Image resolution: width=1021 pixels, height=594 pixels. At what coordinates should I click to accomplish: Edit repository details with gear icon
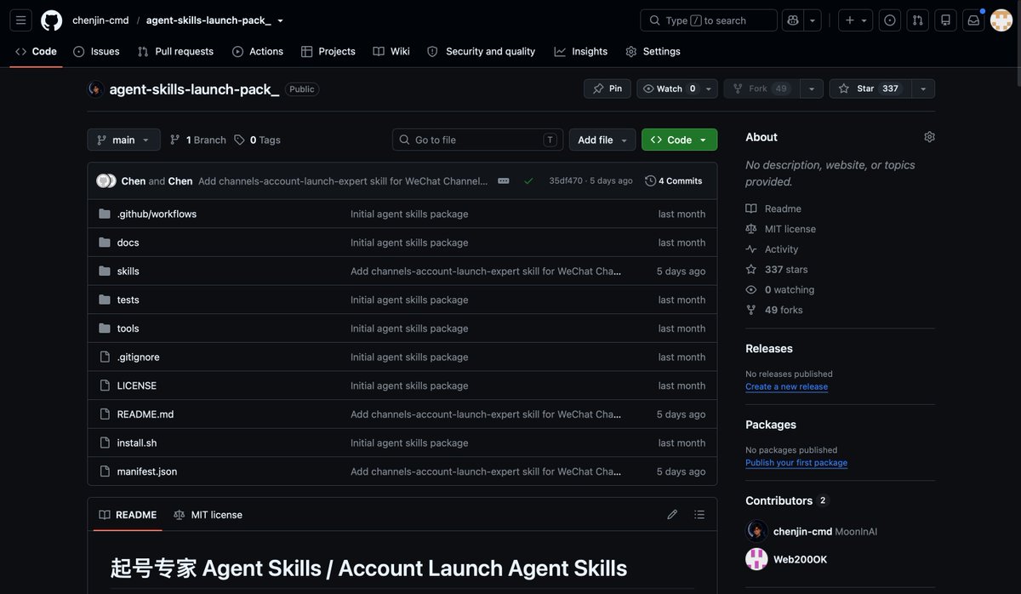click(929, 137)
